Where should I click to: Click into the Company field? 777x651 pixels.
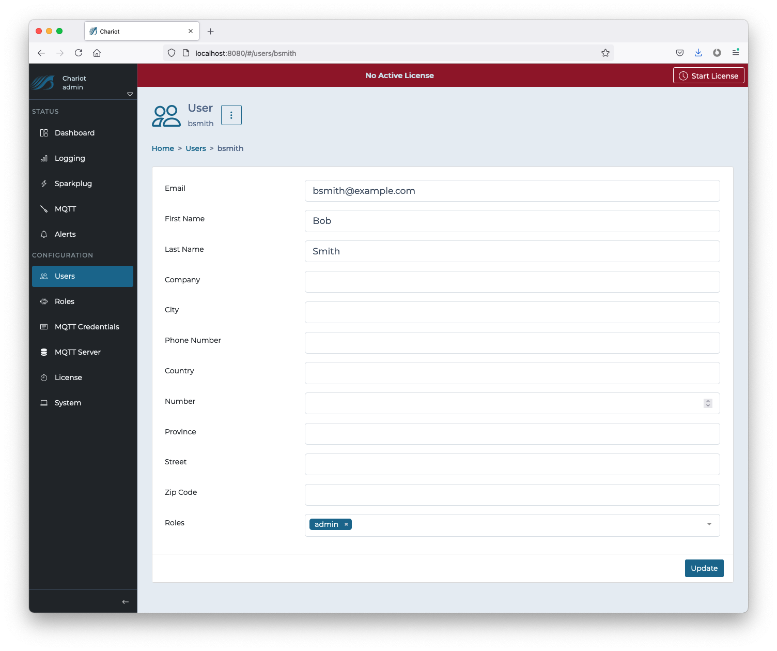click(512, 282)
